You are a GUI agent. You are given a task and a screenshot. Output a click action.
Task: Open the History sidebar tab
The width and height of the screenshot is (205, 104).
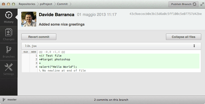pyautogui.click(x=9, y=17)
